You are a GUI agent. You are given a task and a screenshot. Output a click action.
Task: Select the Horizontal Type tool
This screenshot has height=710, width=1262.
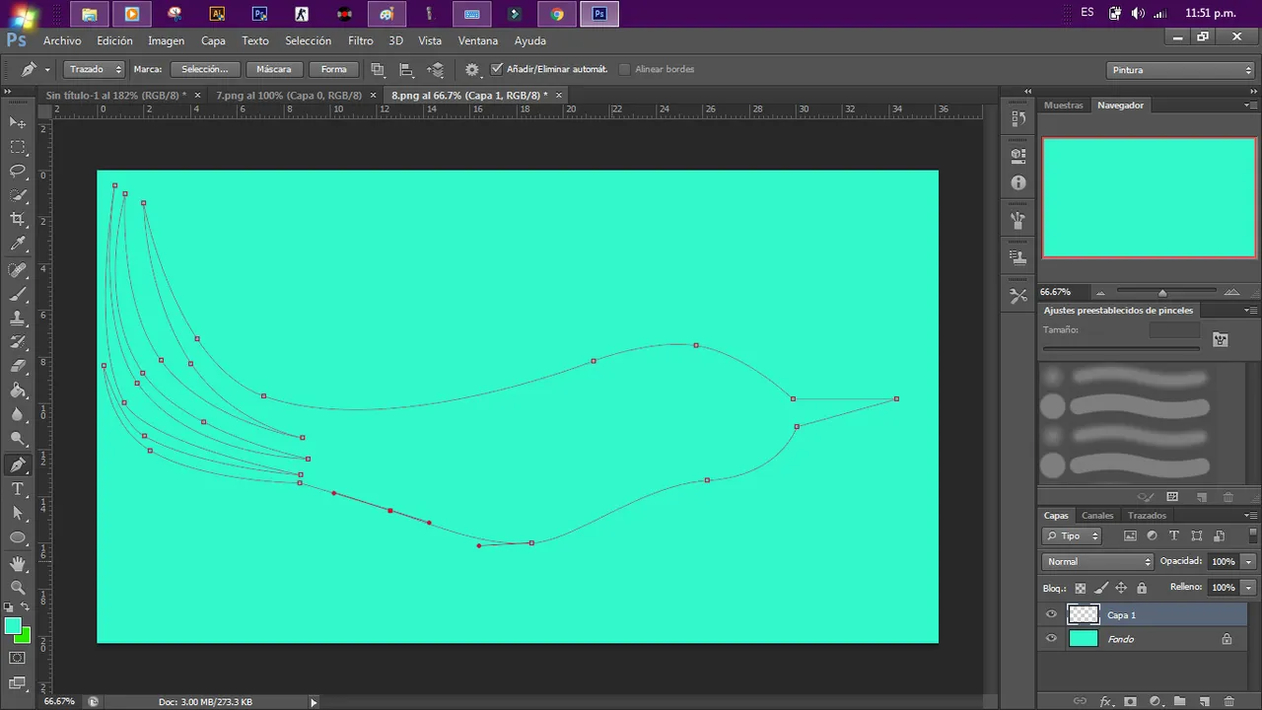18,489
